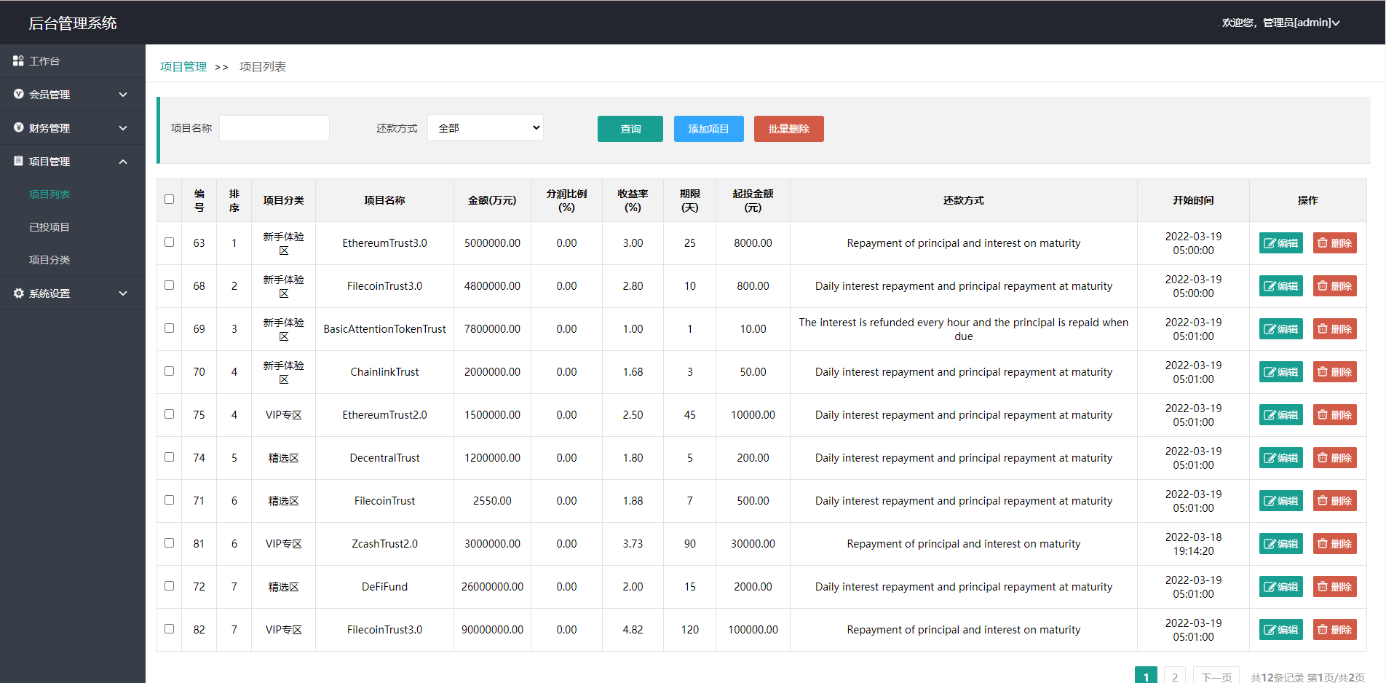Click the teal 查询 search button

[x=630, y=129]
